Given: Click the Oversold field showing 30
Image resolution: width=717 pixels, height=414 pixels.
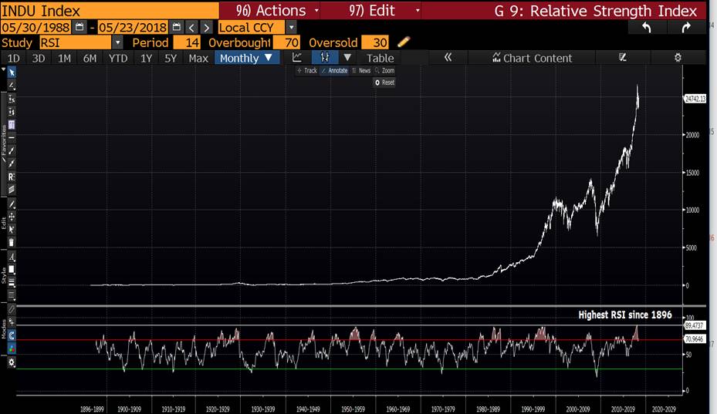Looking at the screenshot, I should tap(375, 42).
